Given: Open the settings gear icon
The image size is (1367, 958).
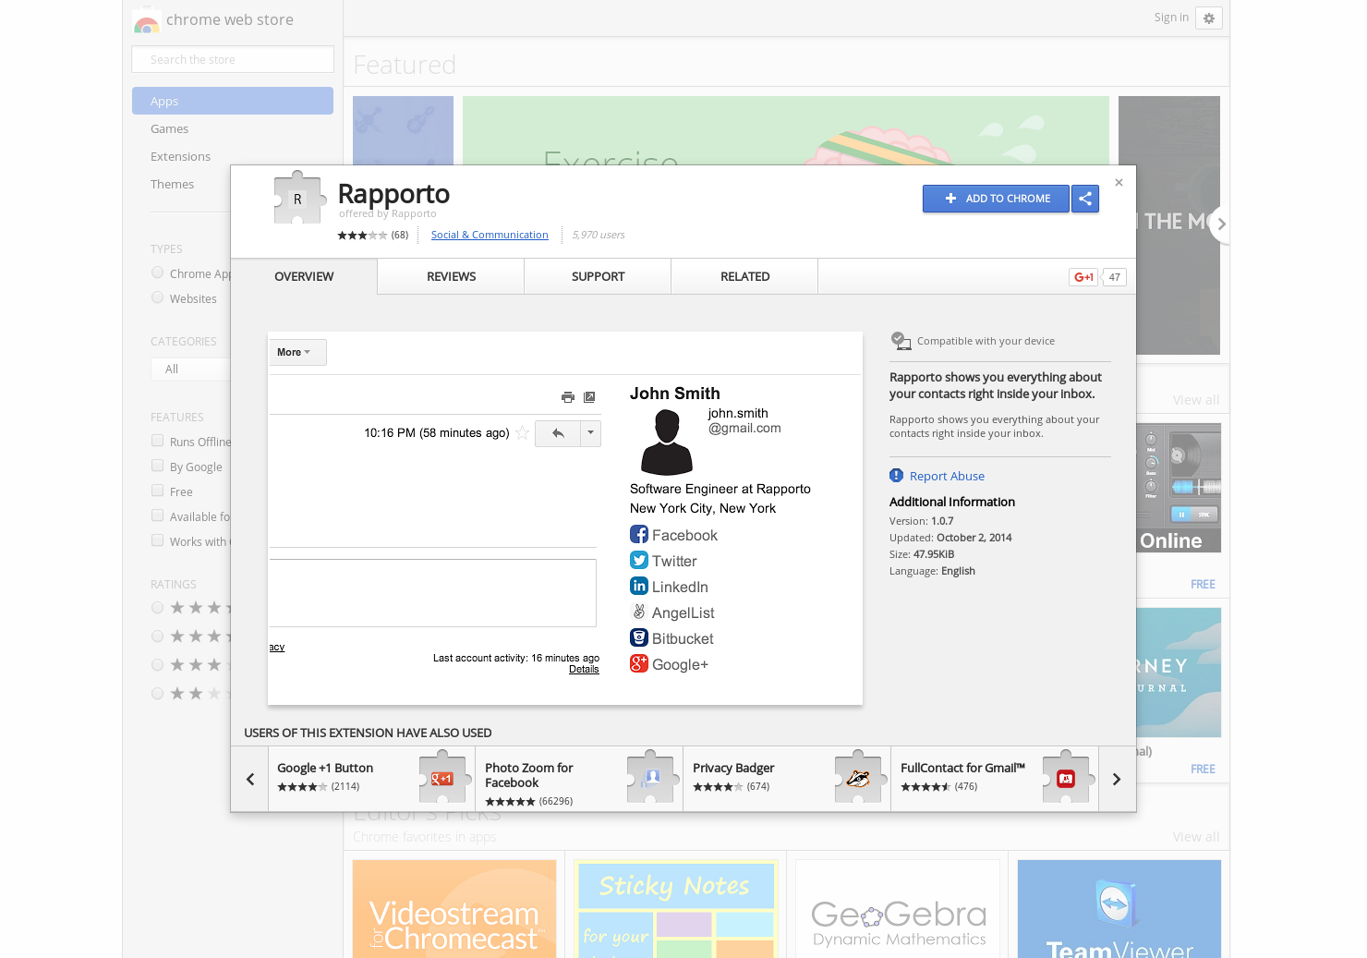Looking at the screenshot, I should point(1209,18).
